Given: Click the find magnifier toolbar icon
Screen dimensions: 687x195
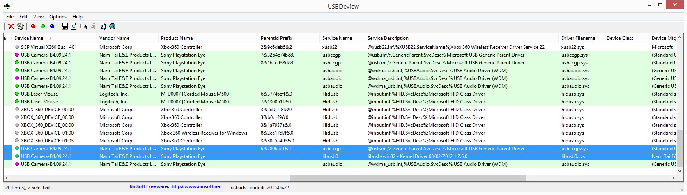Looking at the screenshot, I should (x=103, y=26).
